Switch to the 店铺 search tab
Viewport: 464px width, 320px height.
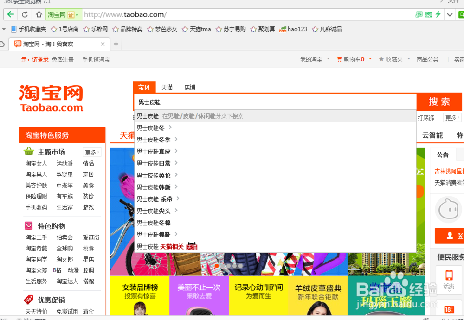(x=189, y=87)
